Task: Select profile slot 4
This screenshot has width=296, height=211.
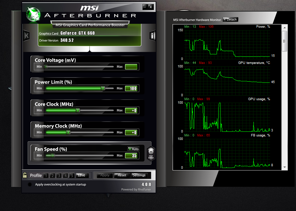Action: tap(65, 175)
